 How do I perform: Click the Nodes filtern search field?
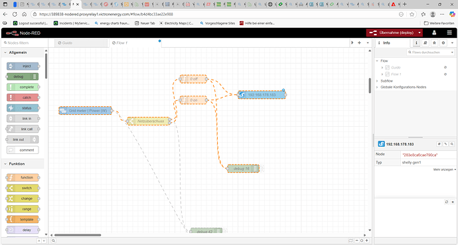click(x=25, y=43)
